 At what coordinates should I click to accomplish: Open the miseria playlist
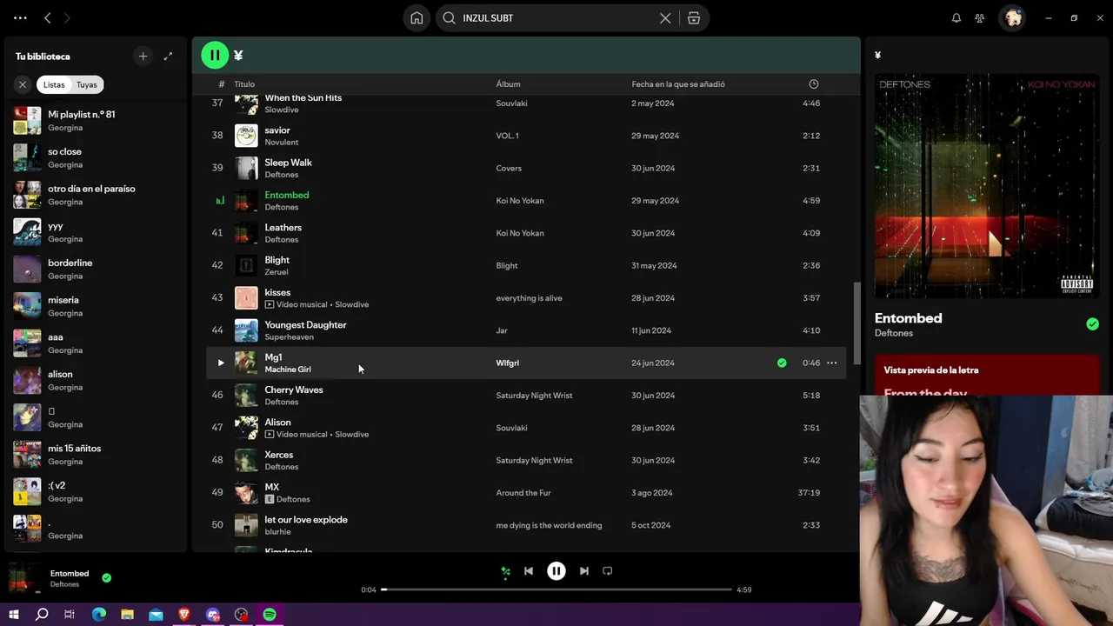pos(96,306)
